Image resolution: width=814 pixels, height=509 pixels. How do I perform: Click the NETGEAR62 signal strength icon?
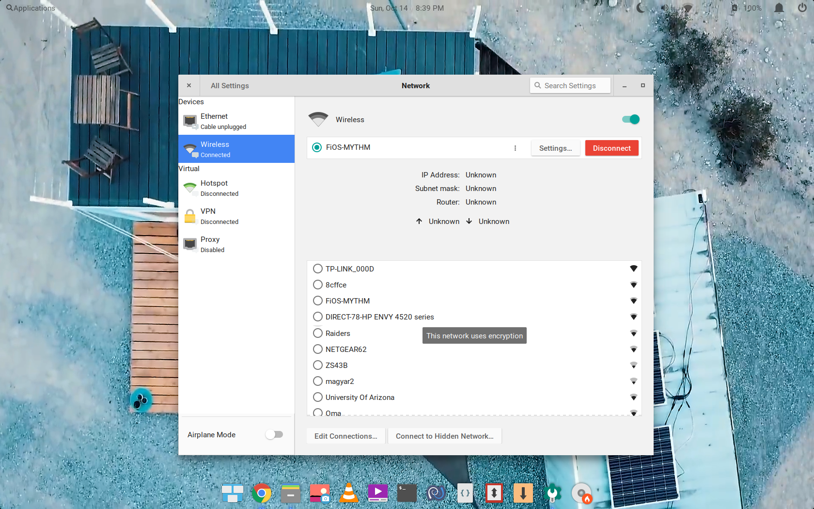coord(633,349)
